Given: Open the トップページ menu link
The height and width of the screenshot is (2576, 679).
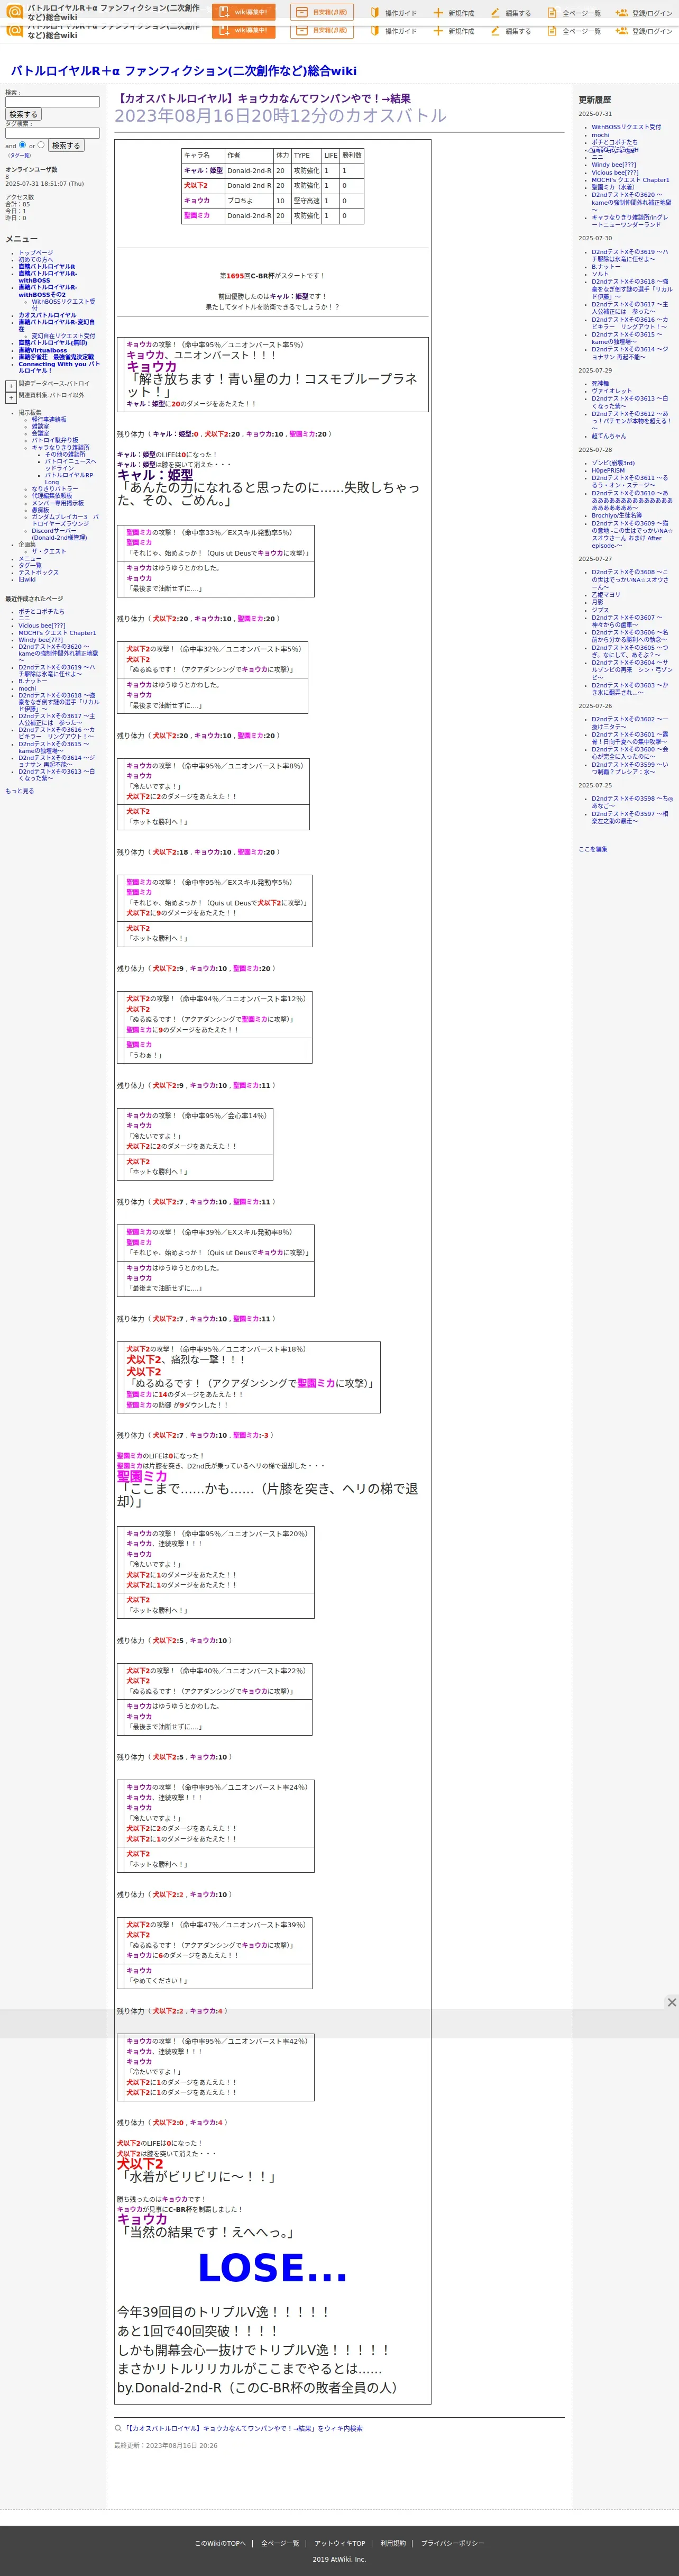Looking at the screenshot, I should 36,253.
